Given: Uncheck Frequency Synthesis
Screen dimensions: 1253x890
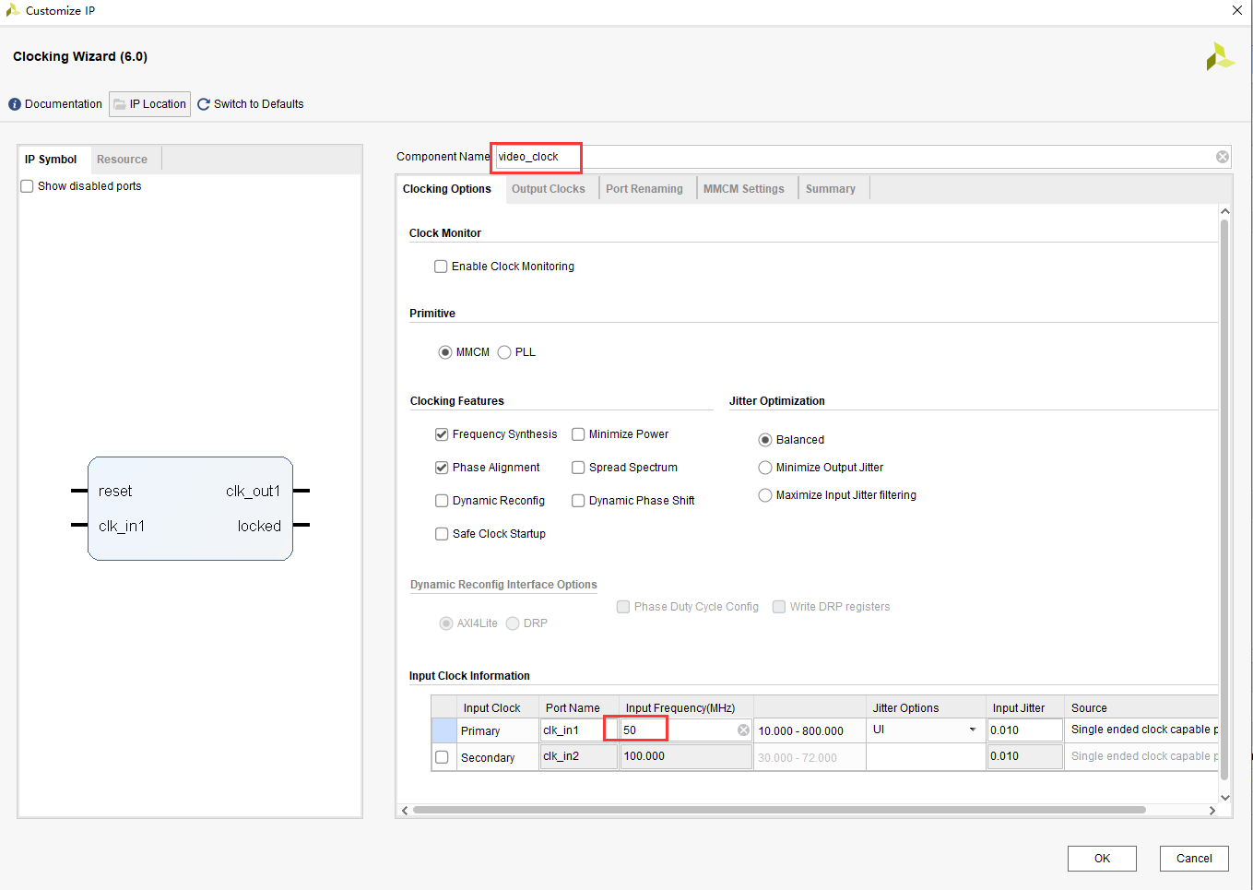Looking at the screenshot, I should pyautogui.click(x=442, y=434).
